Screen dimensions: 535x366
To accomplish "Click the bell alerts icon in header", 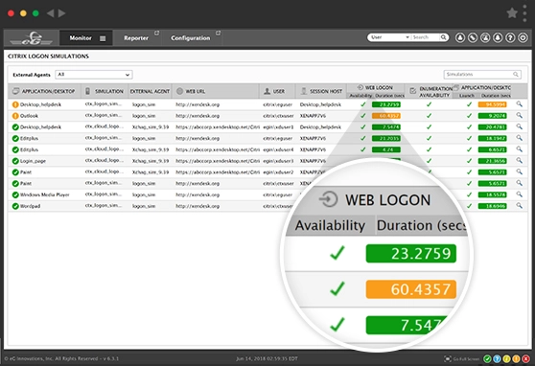I will [498, 37].
